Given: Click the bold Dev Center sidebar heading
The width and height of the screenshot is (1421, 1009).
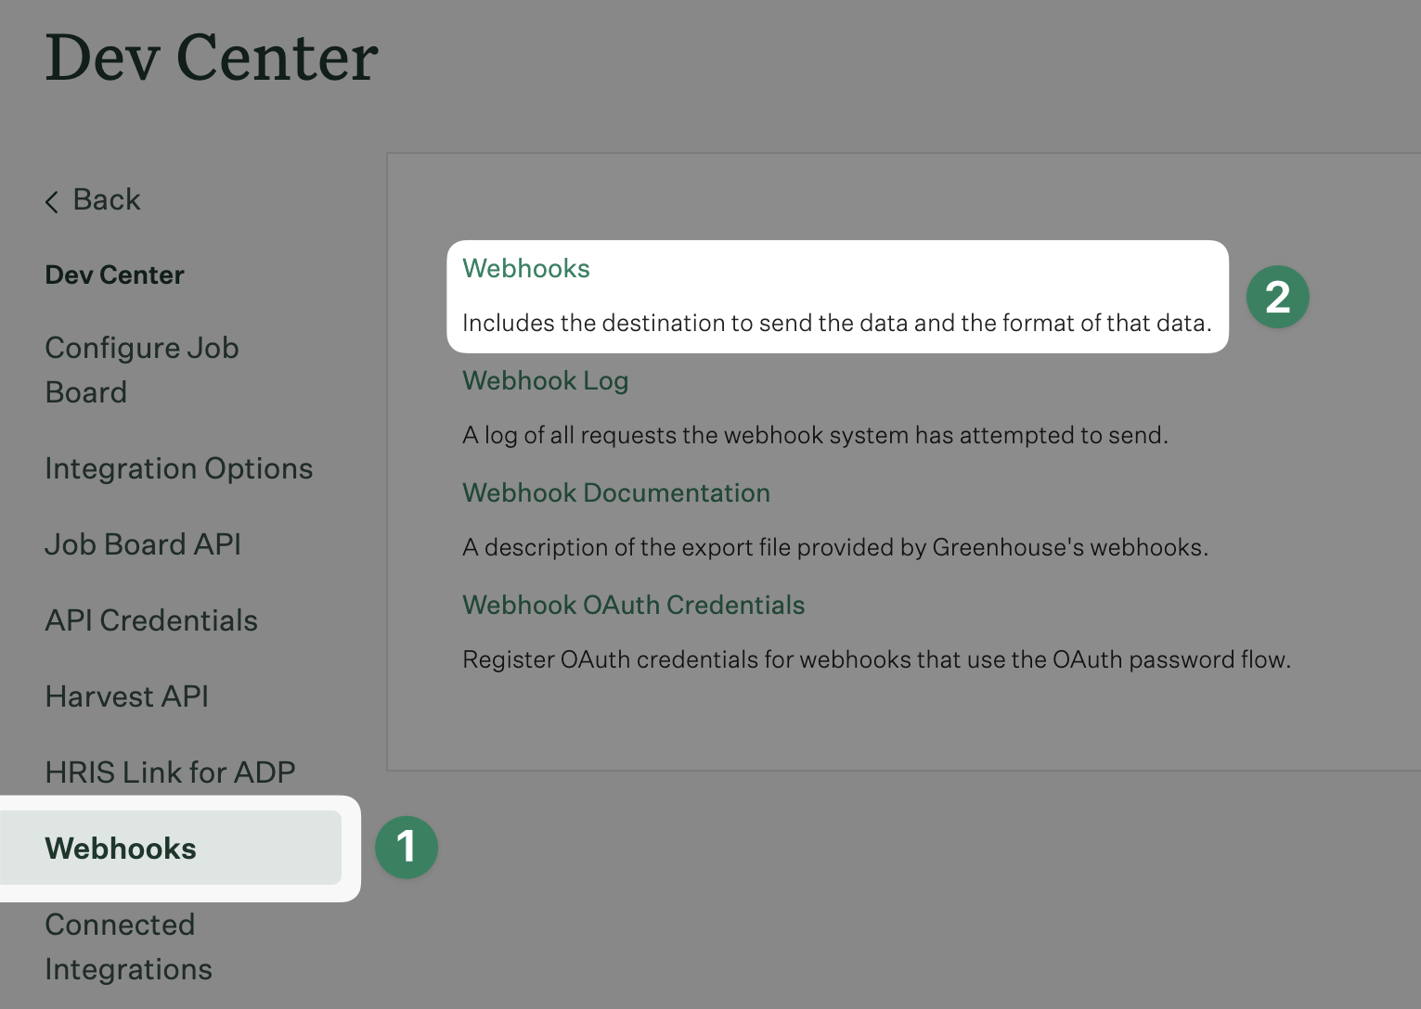Looking at the screenshot, I should [x=114, y=275].
